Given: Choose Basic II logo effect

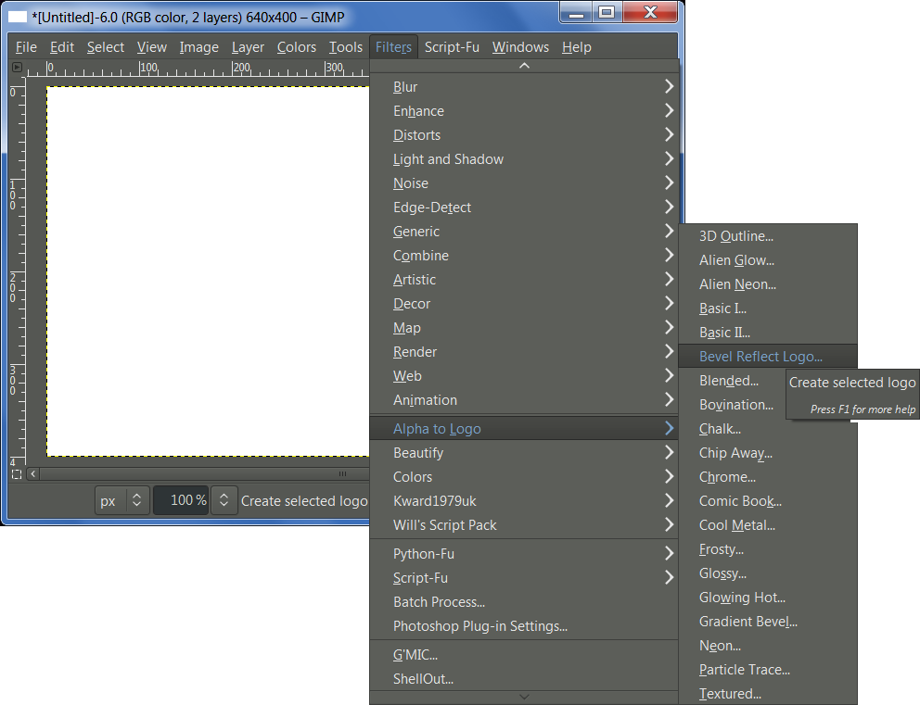Looking at the screenshot, I should pyautogui.click(x=768, y=332).
